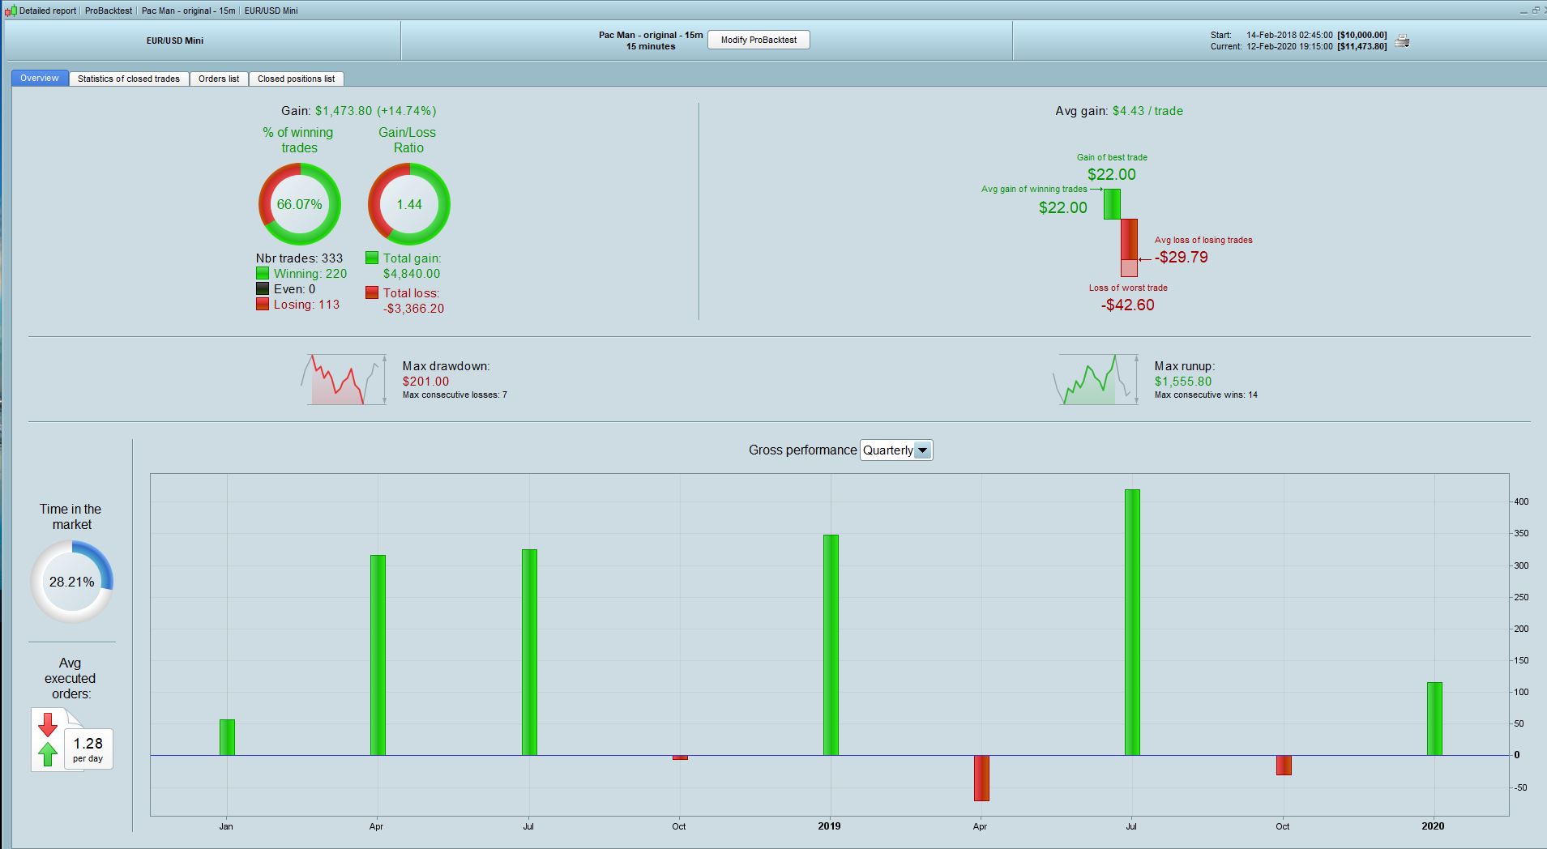Switch to the Overview tab
The height and width of the screenshot is (849, 1547).
(x=40, y=79)
